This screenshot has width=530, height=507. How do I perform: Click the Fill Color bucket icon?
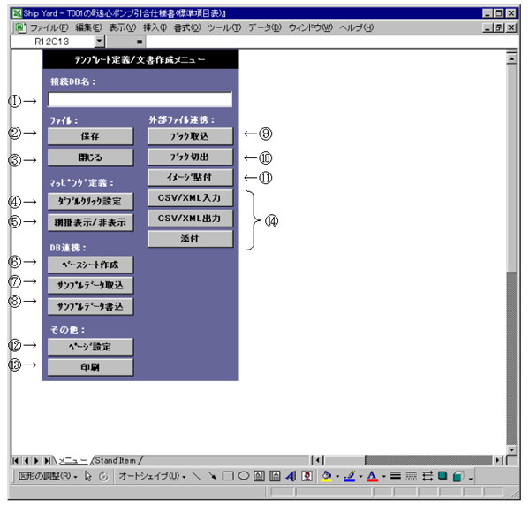[x=327, y=476]
